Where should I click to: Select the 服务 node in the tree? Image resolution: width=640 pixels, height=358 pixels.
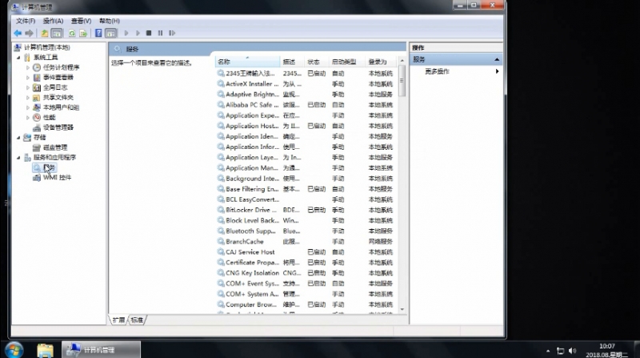[49, 167]
